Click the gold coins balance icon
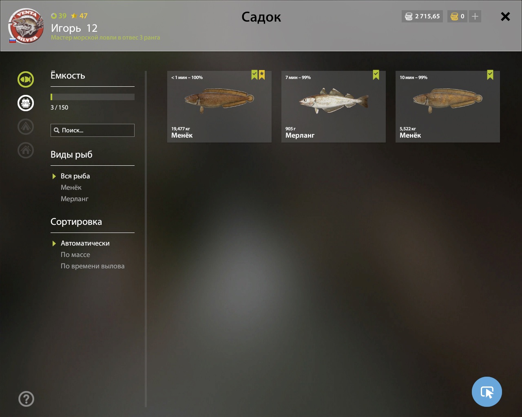The width and height of the screenshot is (522, 417). pyautogui.click(x=454, y=16)
